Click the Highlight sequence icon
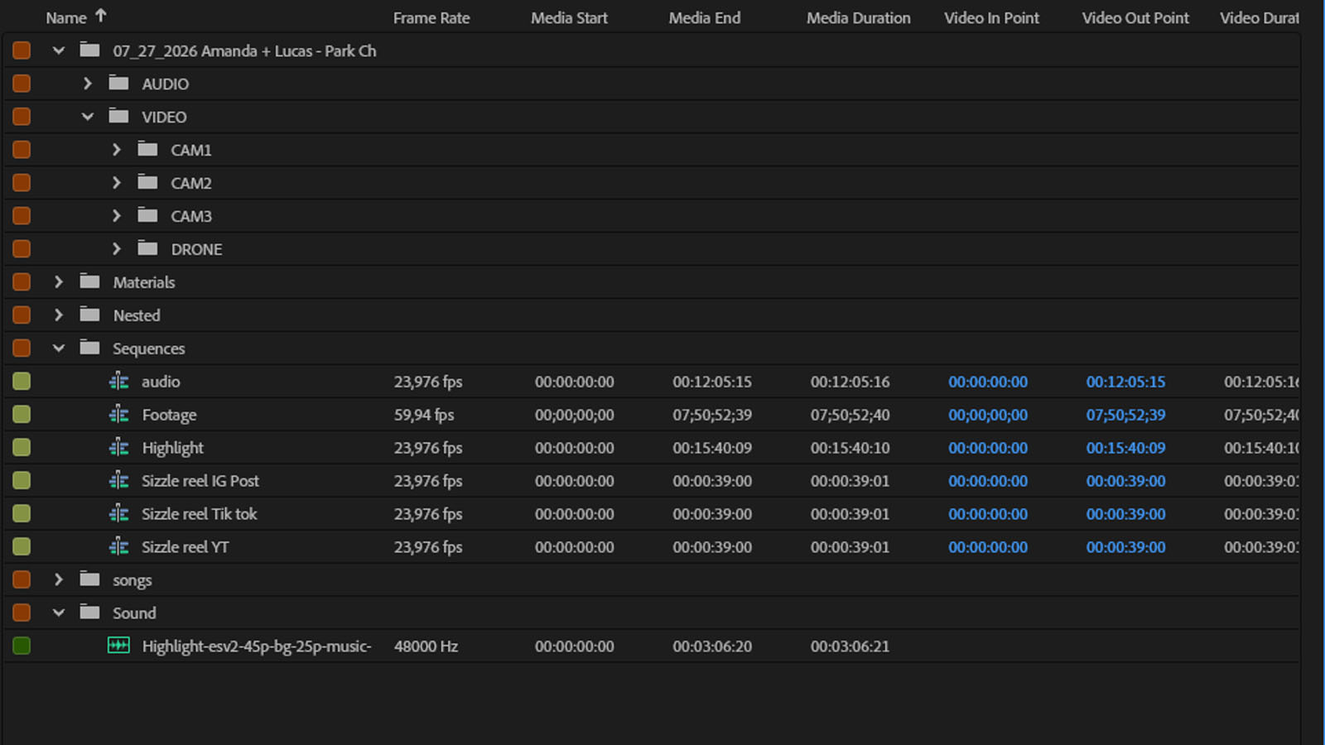The height and width of the screenshot is (745, 1325). (x=118, y=448)
